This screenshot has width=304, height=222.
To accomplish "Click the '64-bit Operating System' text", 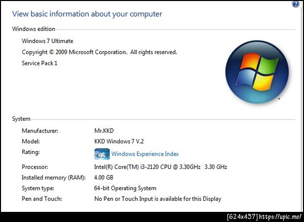I will [126, 188].
